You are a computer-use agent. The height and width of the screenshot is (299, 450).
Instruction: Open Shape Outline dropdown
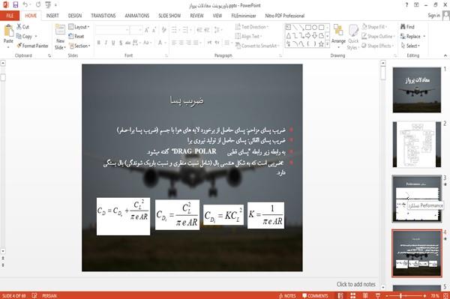click(378, 36)
